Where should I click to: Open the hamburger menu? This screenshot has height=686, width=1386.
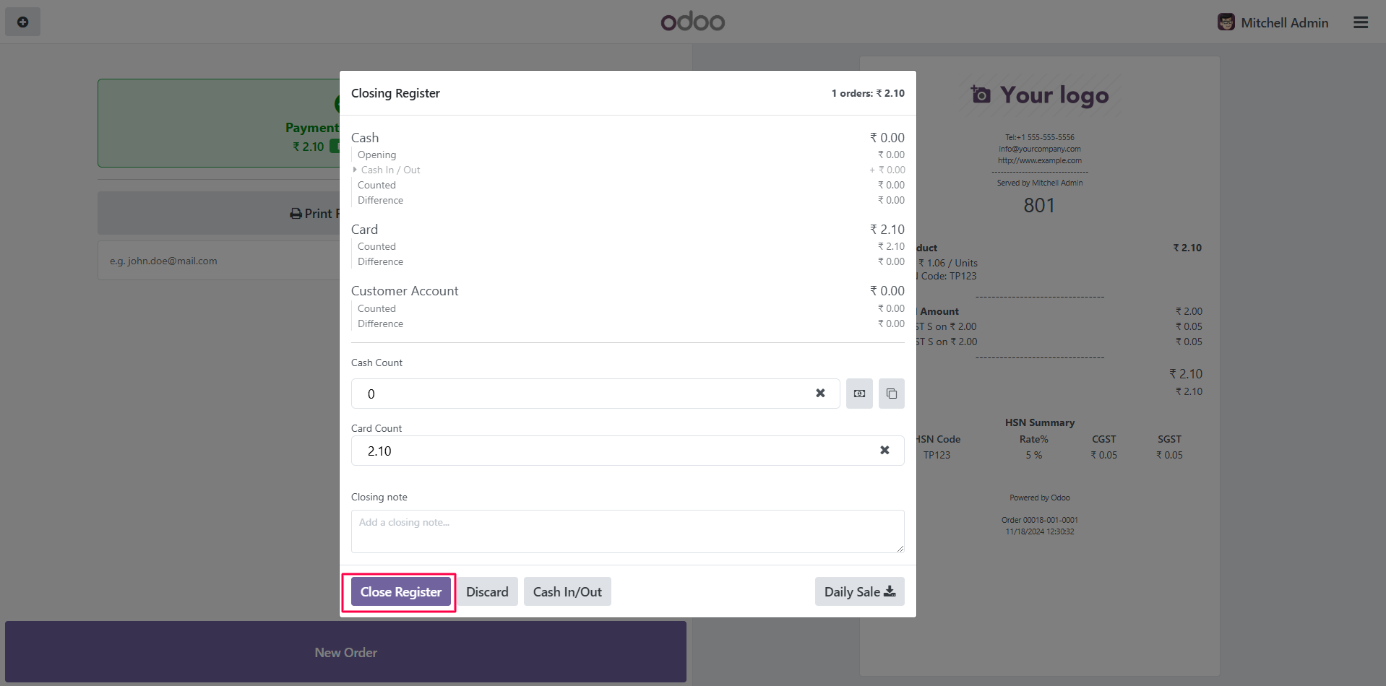(1361, 22)
